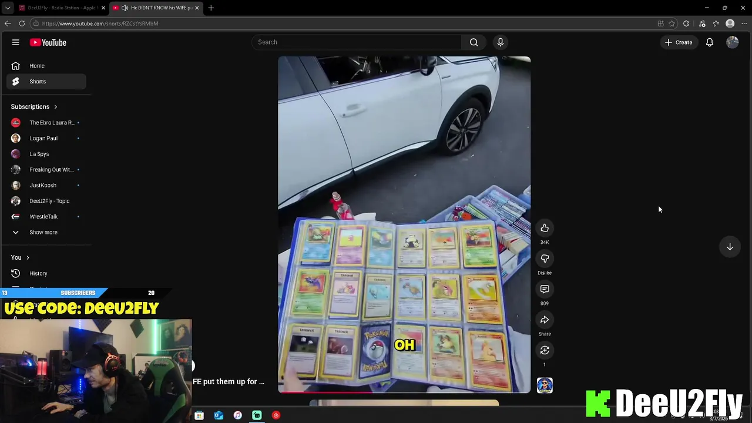Close the YouTube Shorts tab
752x423 pixels.
(x=197, y=8)
